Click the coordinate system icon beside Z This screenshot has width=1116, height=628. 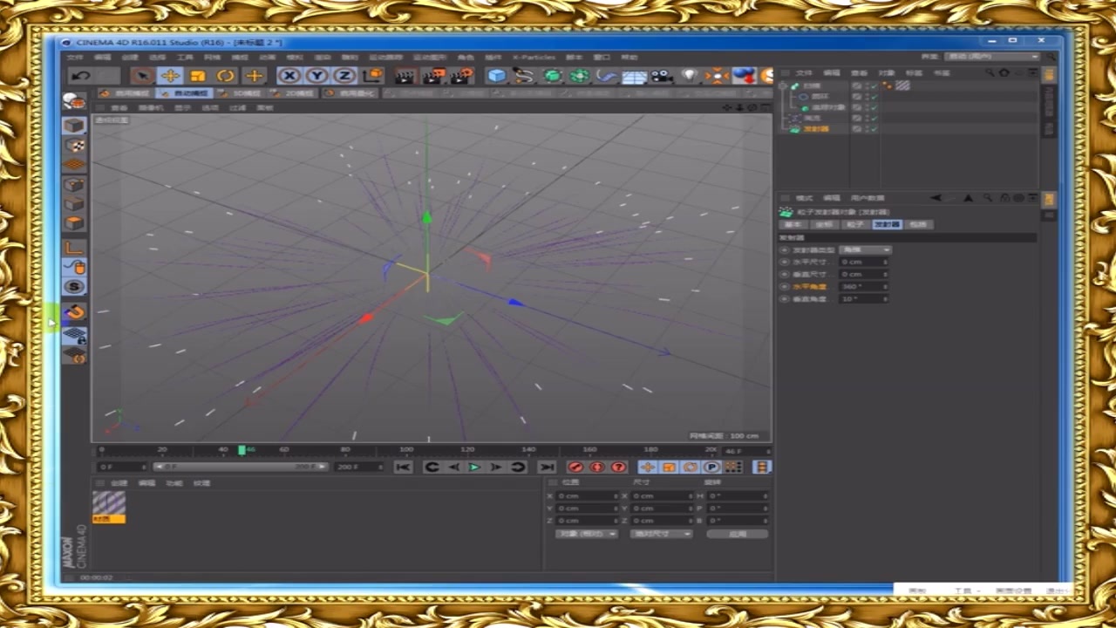click(x=373, y=76)
